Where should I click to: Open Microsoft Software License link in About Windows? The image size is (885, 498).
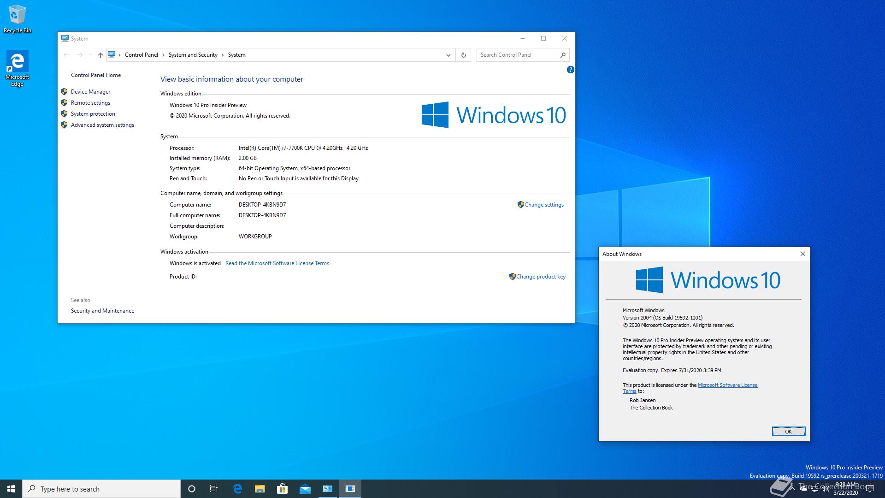click(x=727, y=385)
